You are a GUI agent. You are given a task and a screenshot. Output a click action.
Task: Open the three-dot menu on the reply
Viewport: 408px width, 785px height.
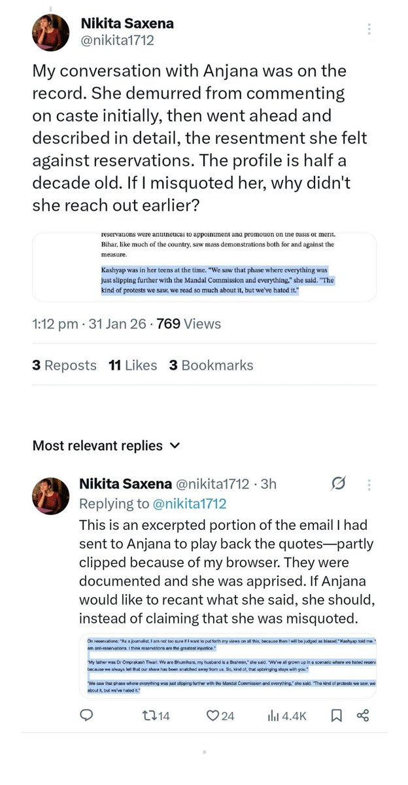369,485
